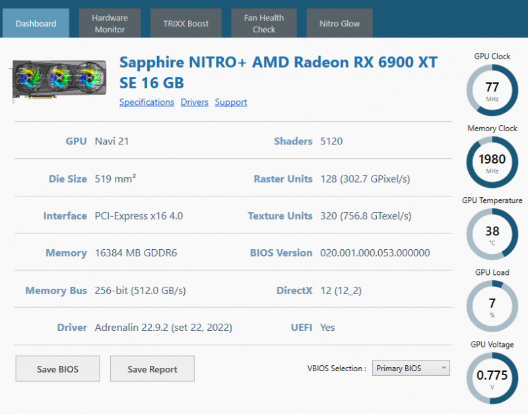Click the GPU Clock gauge showing 77 MHz

click(492, 90)
